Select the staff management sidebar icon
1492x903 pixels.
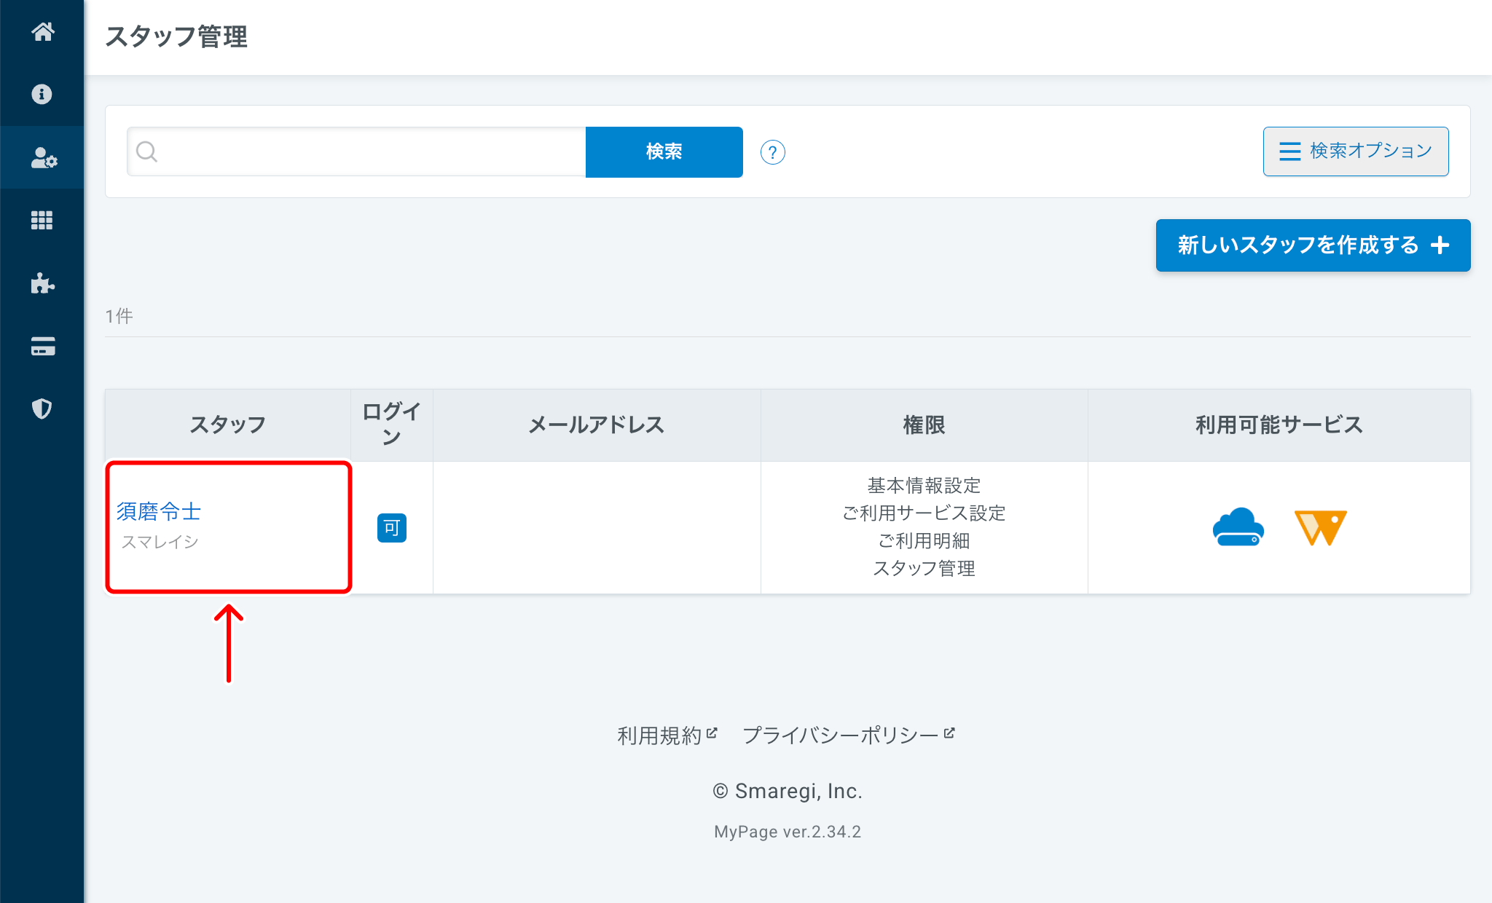click(42, 157)
